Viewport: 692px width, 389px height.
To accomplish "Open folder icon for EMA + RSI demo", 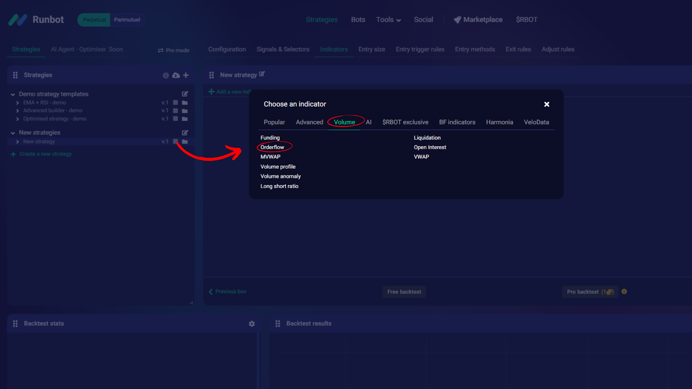I will [185, 103].
